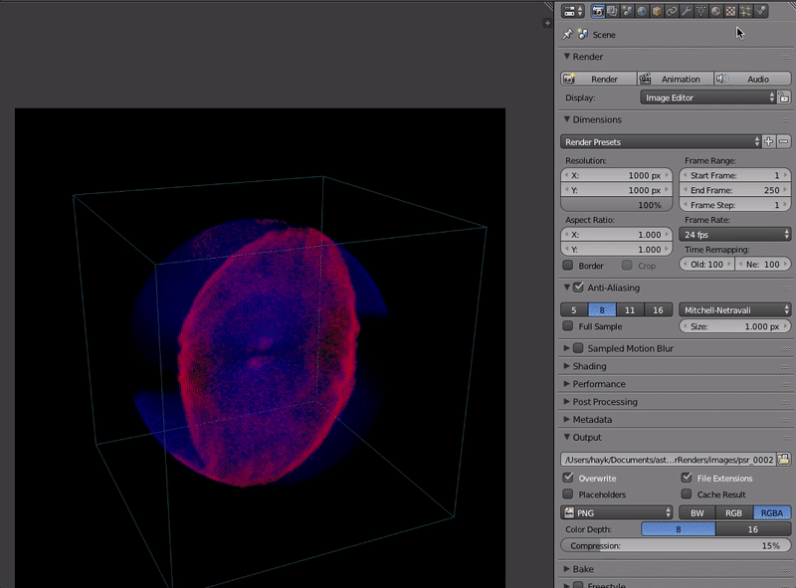The image size is (796, 588).
Task: Select BW color mode
Action: point(697,512)
